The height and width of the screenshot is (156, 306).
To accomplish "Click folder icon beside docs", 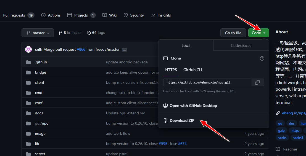I will click(28, 113).
